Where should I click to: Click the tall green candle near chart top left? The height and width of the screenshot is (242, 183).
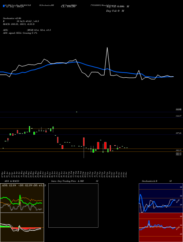(x=29, y=129)
